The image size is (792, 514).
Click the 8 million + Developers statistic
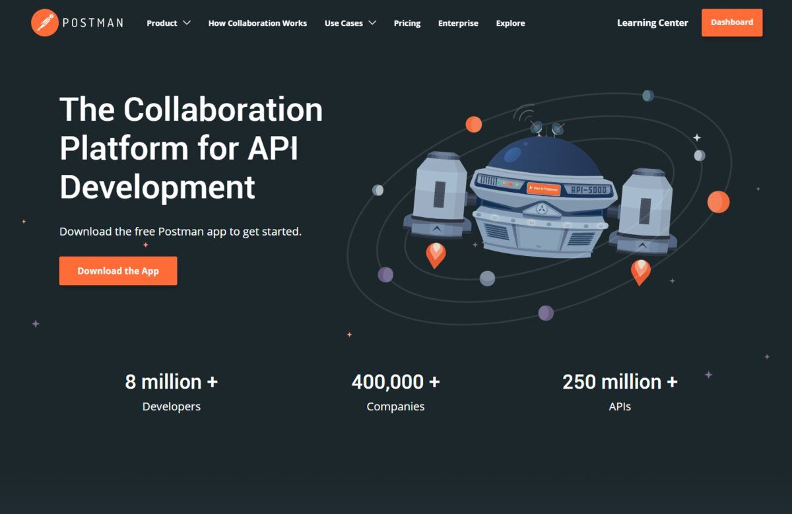tap(171, 392)
